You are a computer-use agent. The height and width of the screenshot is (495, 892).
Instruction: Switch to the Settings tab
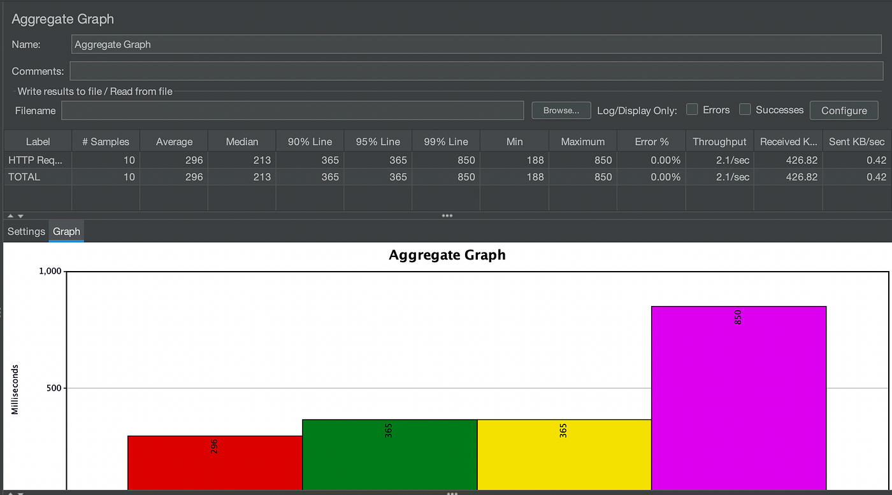tap(26, 232)
